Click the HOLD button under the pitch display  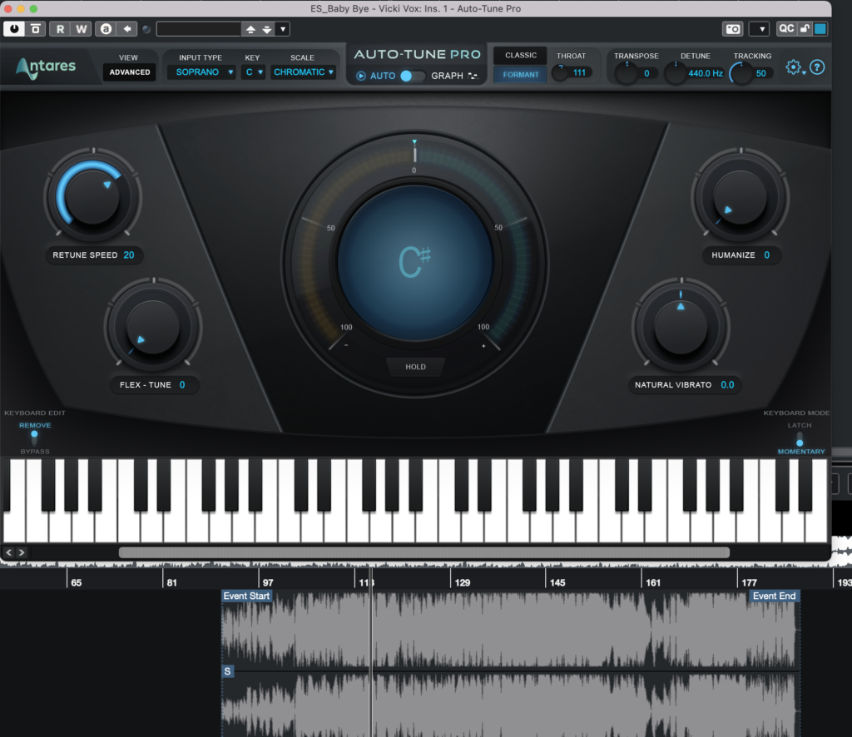pos(415,367)
